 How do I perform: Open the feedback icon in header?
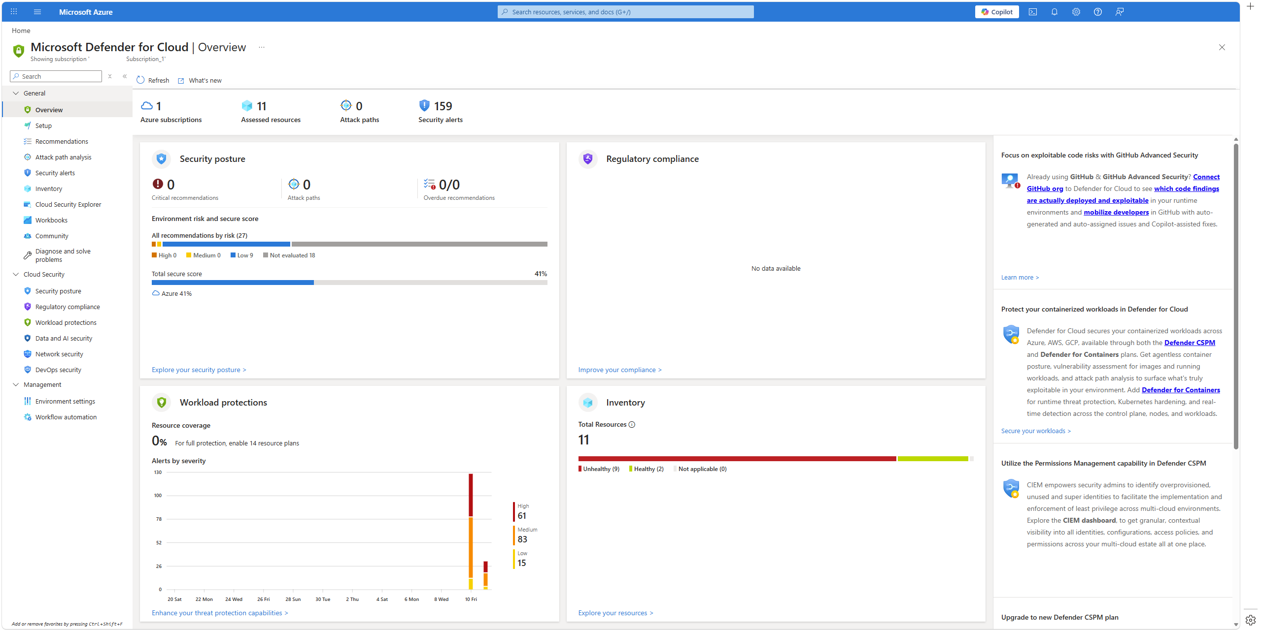pos(1120,12)
